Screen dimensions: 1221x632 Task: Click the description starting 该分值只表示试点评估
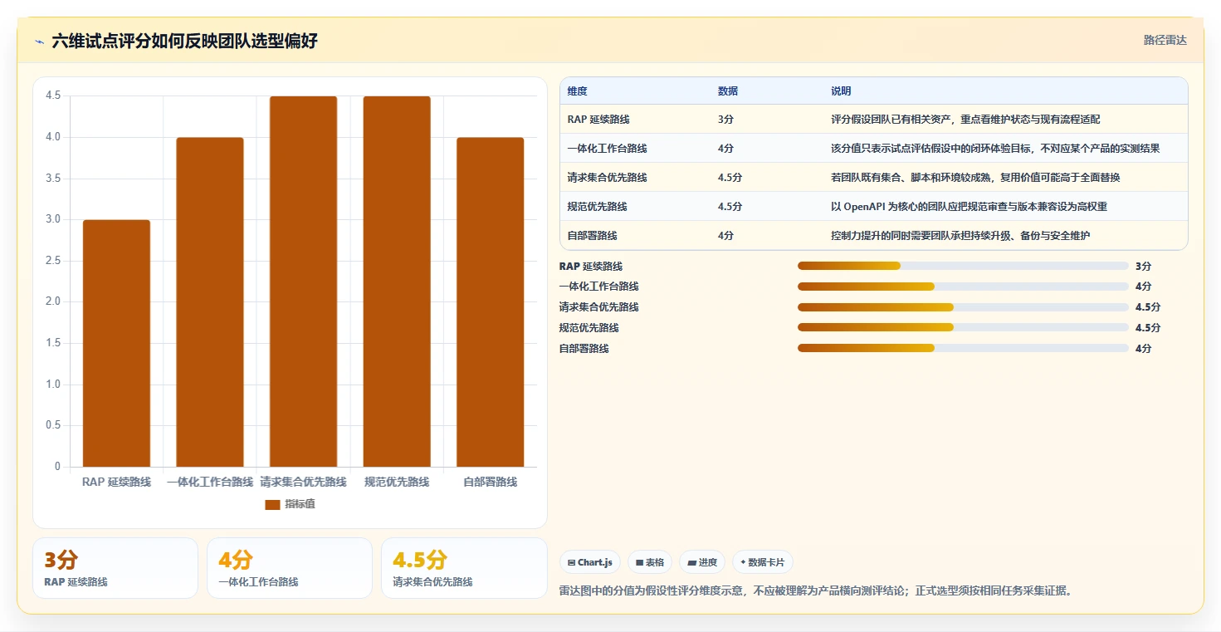[x=995, y=149]
